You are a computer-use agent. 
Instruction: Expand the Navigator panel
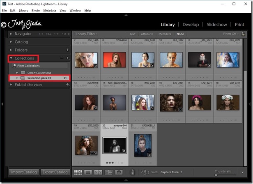pos(11,34)
